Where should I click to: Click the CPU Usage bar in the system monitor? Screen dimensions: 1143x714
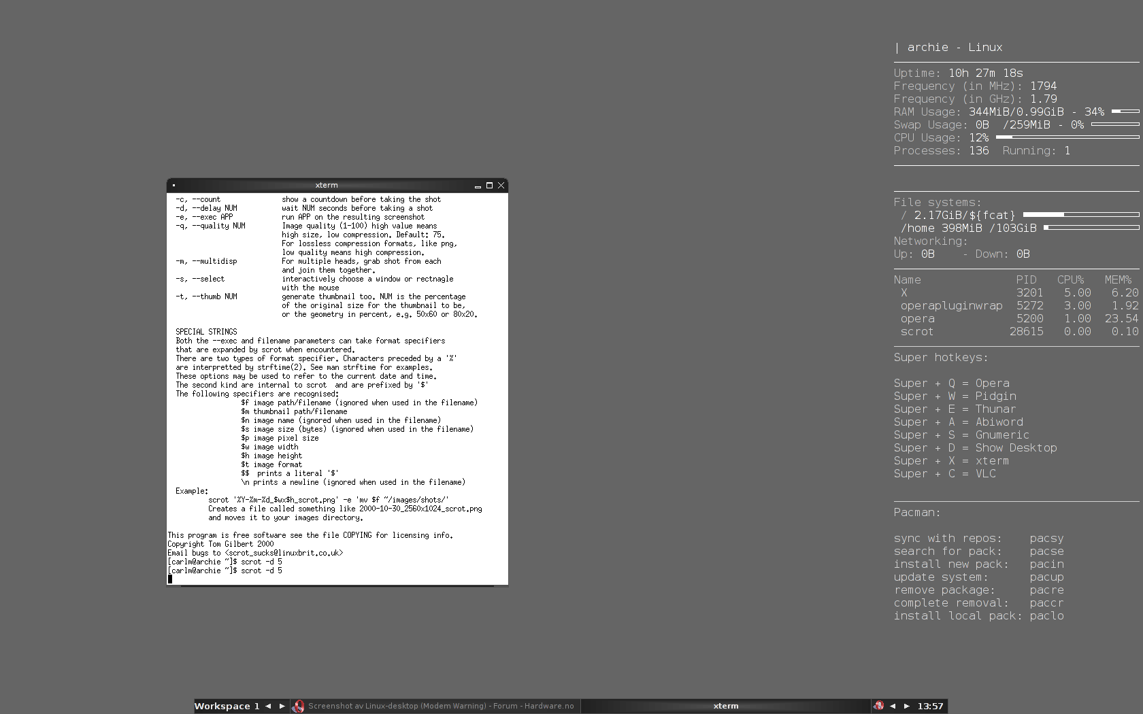click(1067, 137)
